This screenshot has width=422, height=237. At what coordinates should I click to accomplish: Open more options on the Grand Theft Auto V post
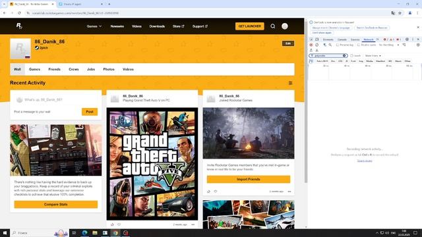pyautogui.click(x=193, y=224)
